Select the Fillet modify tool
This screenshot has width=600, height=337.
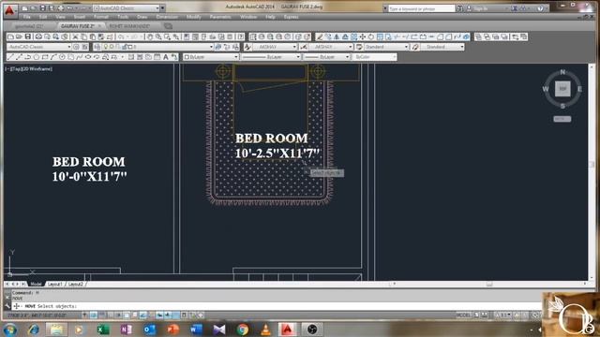tap(448, 37)
